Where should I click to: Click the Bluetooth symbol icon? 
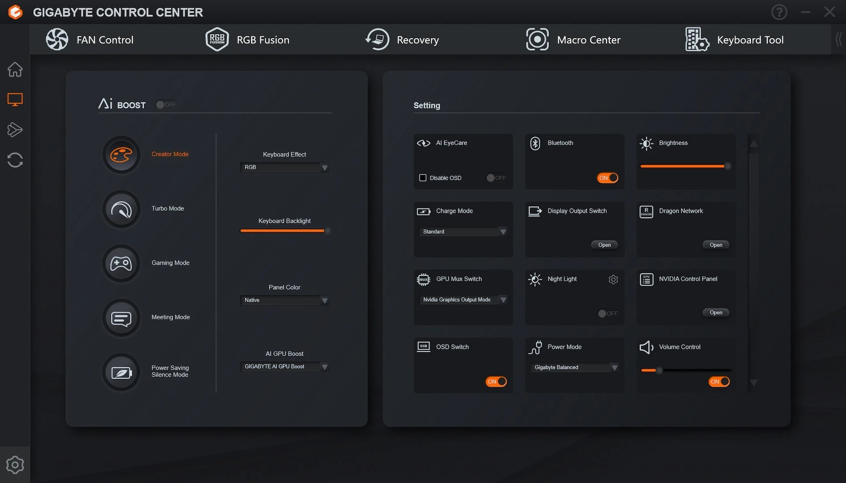click(535, 143)
